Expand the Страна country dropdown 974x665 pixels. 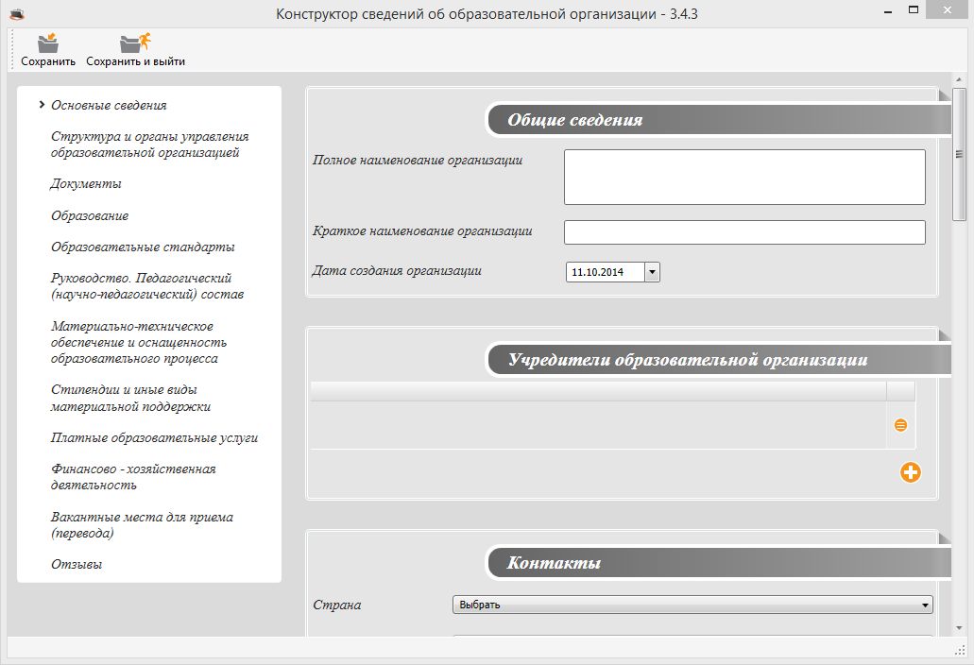[925, 605]
